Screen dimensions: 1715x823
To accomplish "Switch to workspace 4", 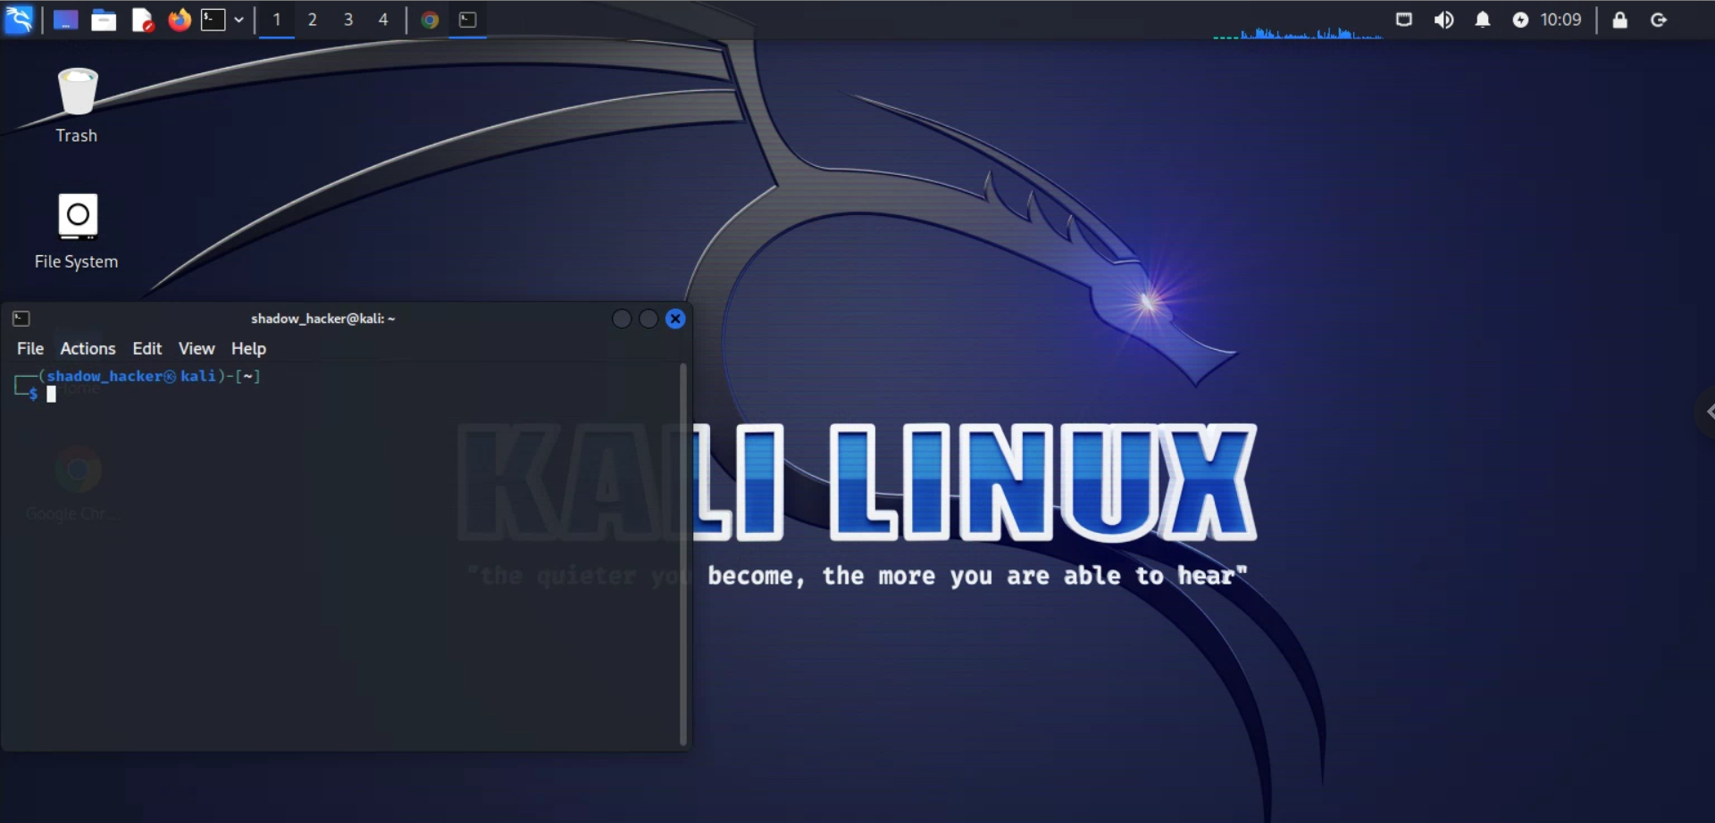I will [x=383, y=20].
